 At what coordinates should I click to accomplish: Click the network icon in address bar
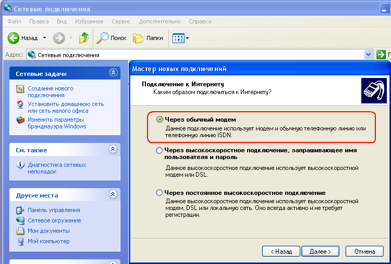[31, 55]
